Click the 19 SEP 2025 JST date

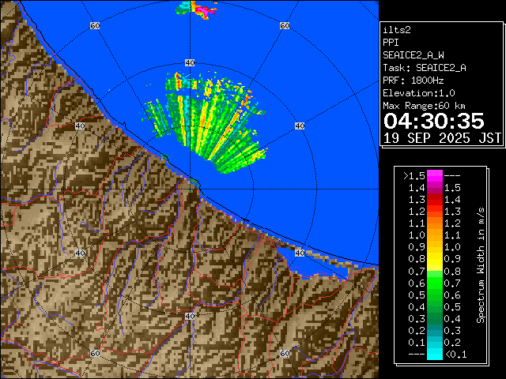(x=442, y=137)
